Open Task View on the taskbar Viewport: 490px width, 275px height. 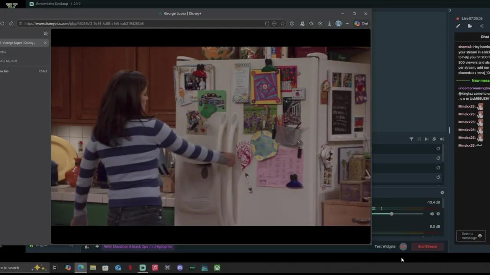point(55,268)
